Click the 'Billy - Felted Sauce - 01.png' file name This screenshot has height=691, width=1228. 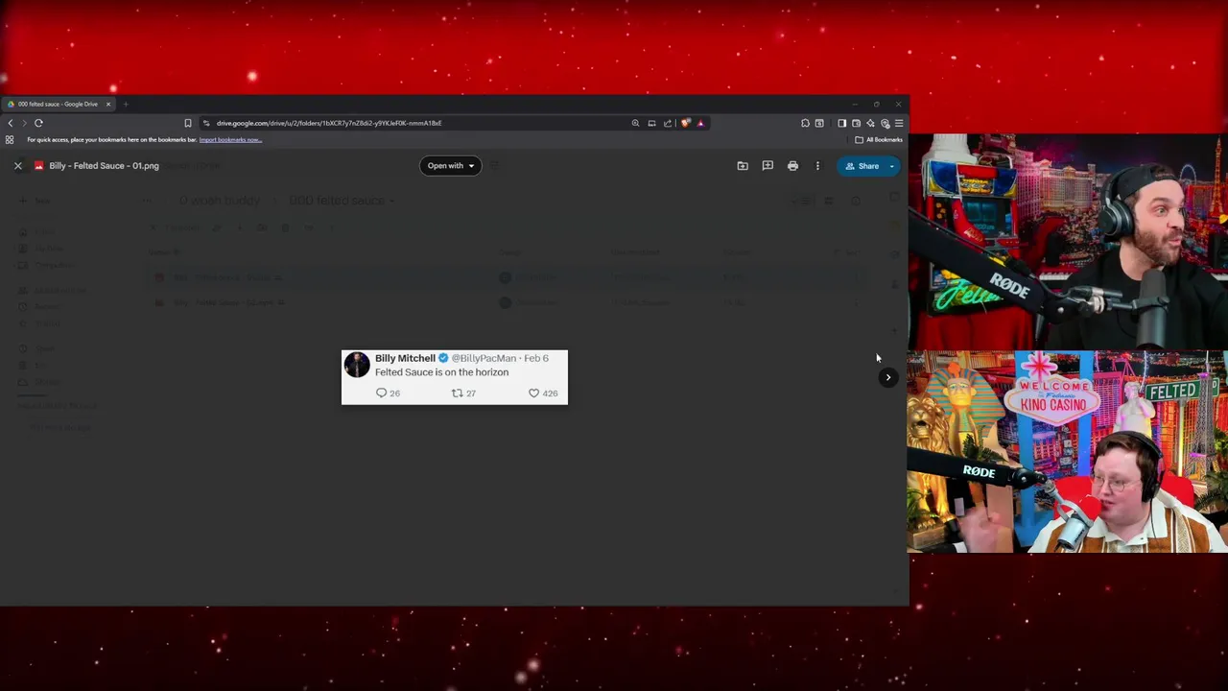pos(104,166)
